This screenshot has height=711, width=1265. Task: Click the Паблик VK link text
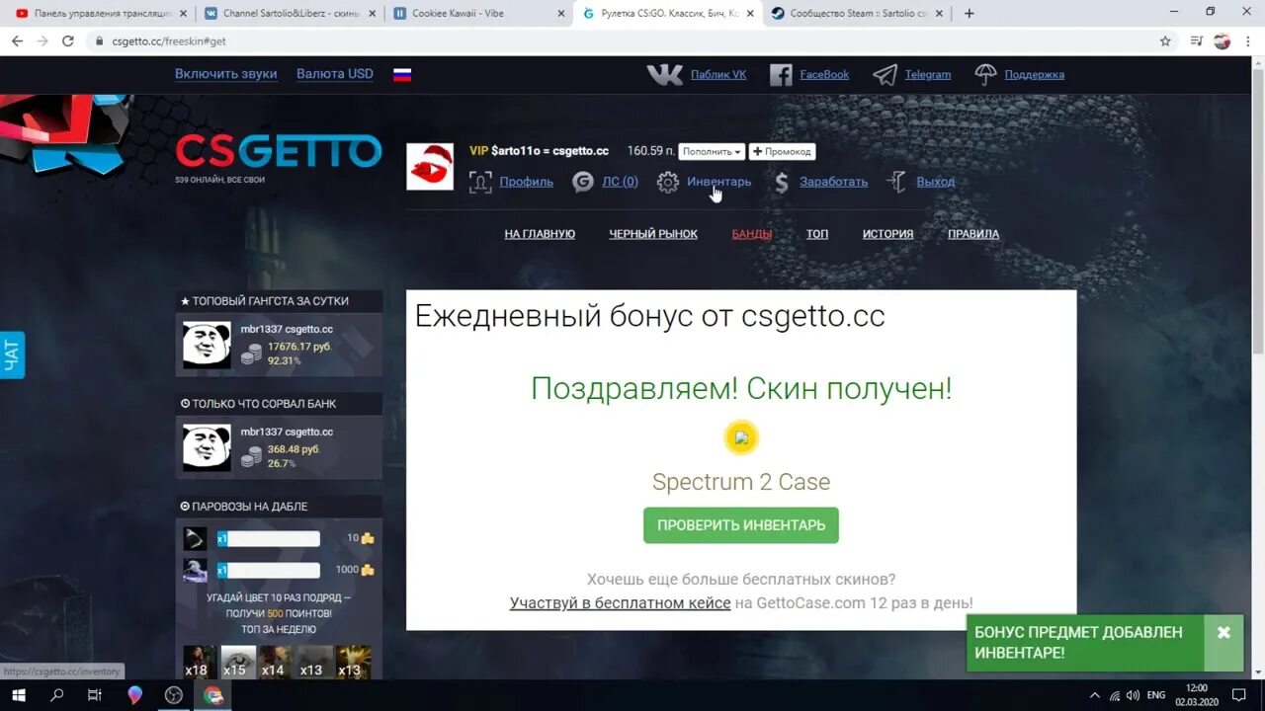click(718, 75)
